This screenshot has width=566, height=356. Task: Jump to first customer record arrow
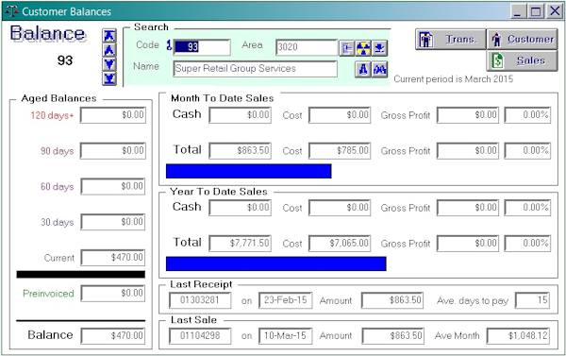pos(109,36)
